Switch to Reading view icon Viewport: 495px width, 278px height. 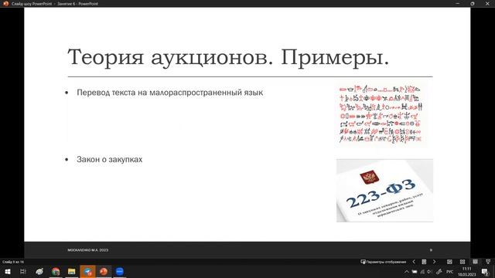coord(475,262)
